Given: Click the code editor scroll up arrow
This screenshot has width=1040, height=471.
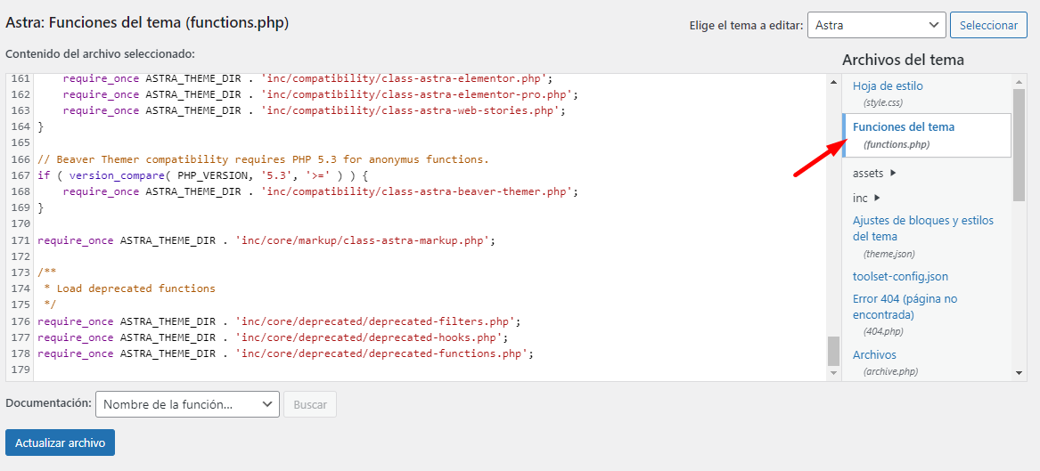Looking at the screenshot, I should [x=834, y=82].
